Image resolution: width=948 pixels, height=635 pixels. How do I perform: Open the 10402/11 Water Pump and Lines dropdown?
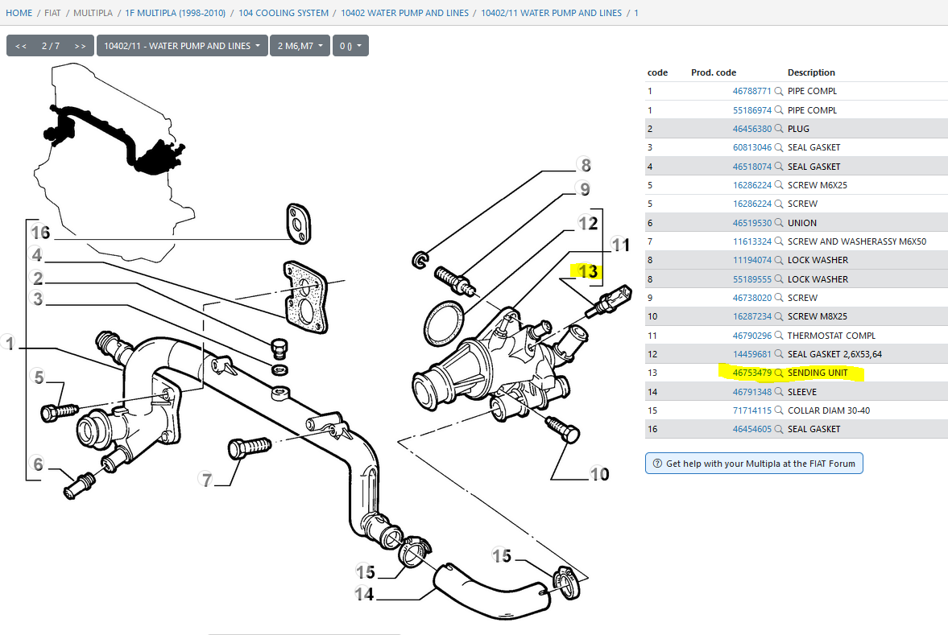[182, 46]
